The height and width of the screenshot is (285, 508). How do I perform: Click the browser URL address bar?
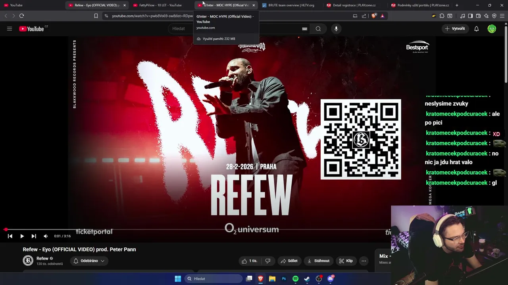pyautogui.click(x=230, y=16)
